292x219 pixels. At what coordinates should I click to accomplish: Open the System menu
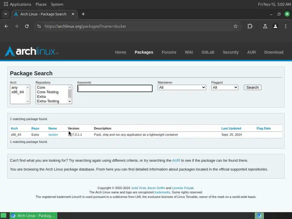coord(57,4)
